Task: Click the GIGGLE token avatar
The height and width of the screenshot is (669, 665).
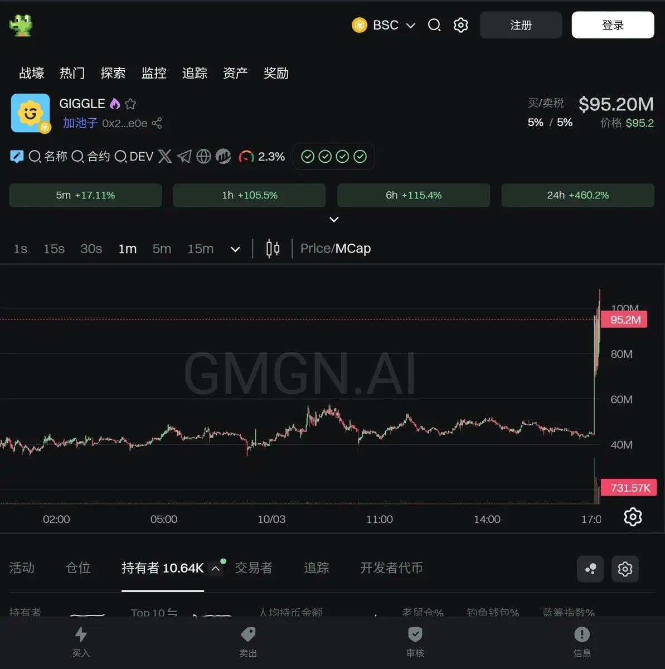Action: click(x=31, y=113)
